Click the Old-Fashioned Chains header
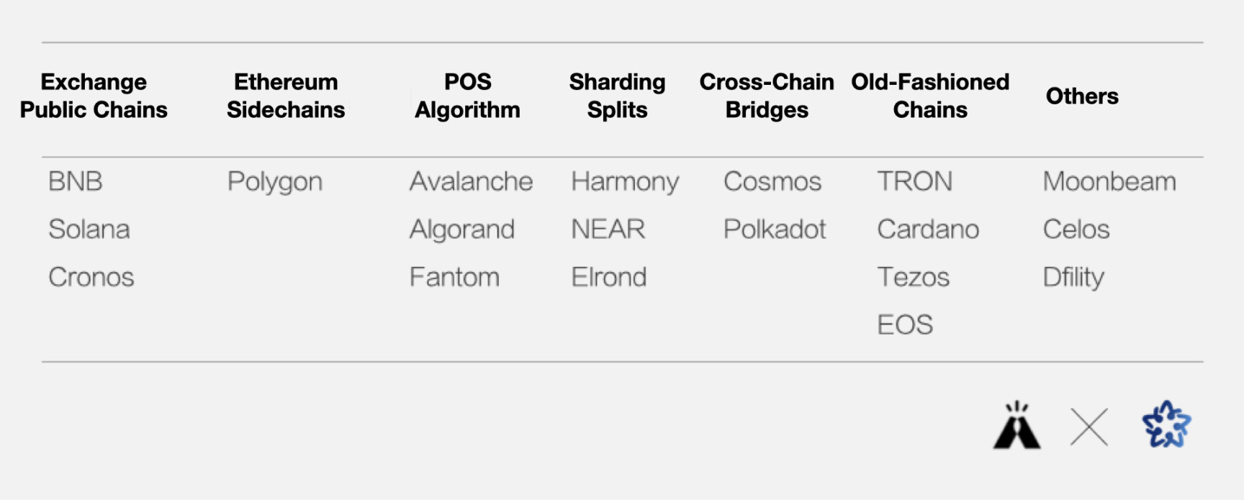The image size is (1244, 500). (930, 96)
